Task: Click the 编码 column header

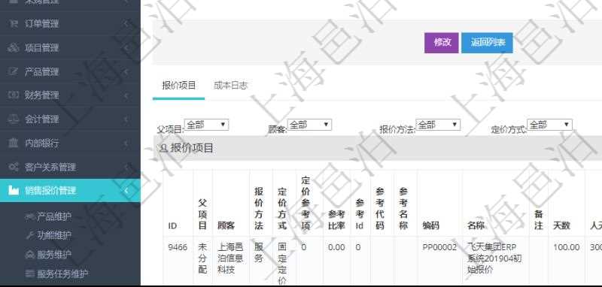Action: tap(431, 225)
